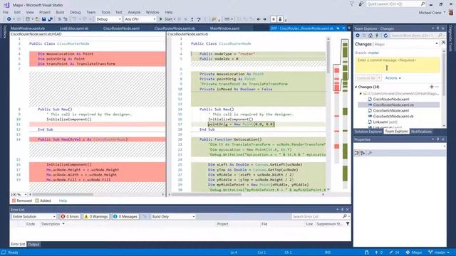
Task: Toggle the 0 Errors filter
Action: tap(70, 216)
